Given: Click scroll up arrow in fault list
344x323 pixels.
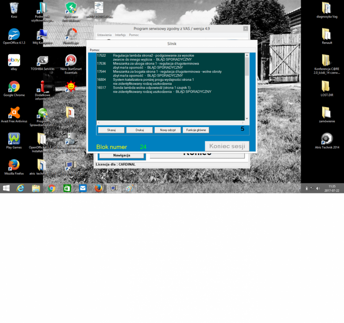Looking at the screenshot, I should pyautogui.click(x=247, y=55).
